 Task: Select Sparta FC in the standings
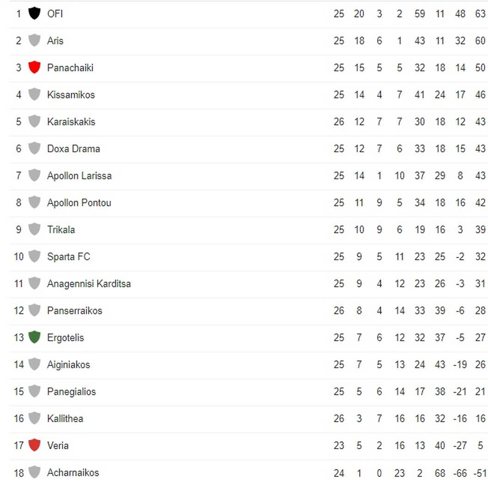coord(68,256)
